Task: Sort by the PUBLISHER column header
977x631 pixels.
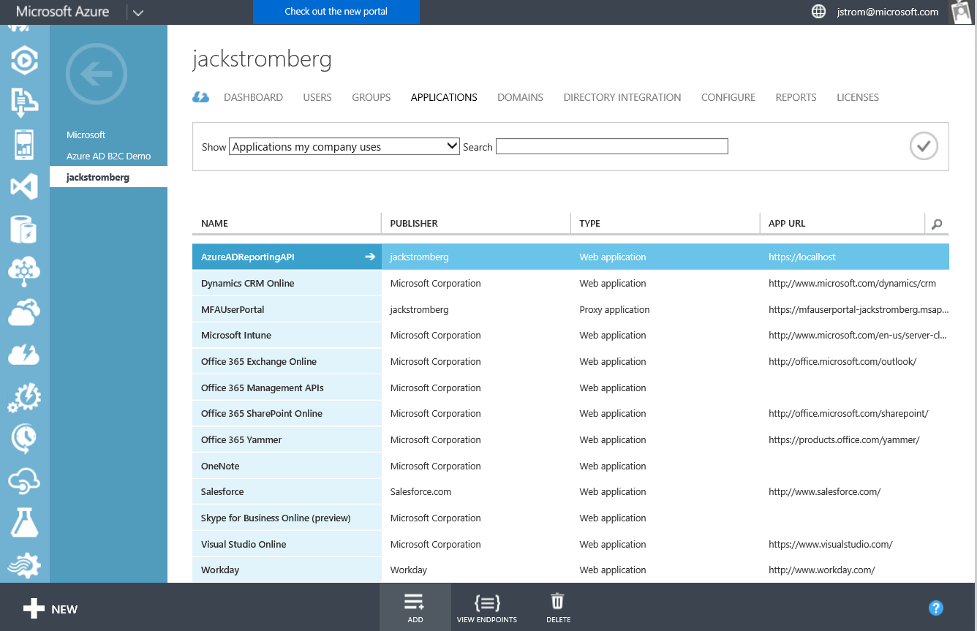Action: point(414,224)
